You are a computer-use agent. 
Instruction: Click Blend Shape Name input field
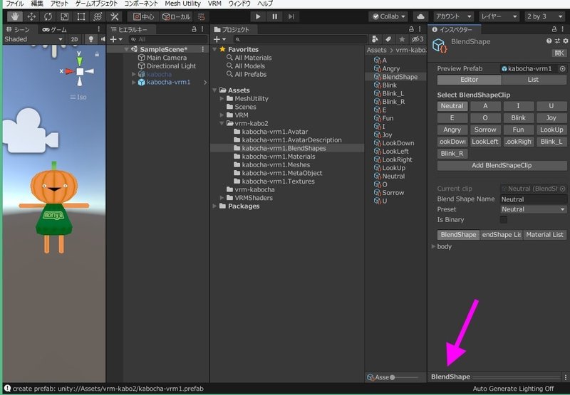pyautogui.click(x=533, y=199)
